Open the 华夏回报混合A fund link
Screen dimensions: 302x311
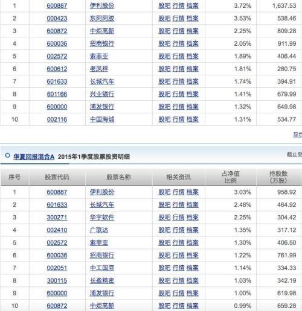[x=34, y=157]
